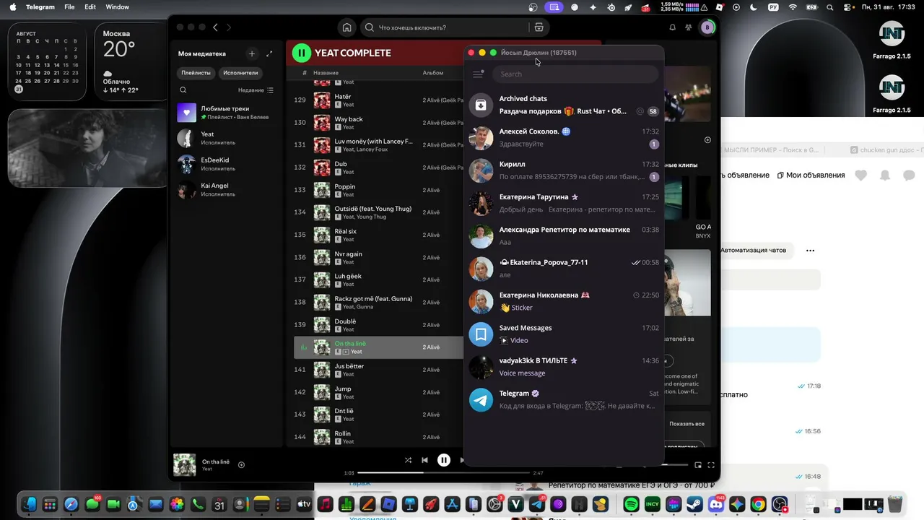This screenshot has height=520, width=924.
Task: Open vadyak3kk В ТИЛЬТЕ chat
Action: tap(564, 367)
